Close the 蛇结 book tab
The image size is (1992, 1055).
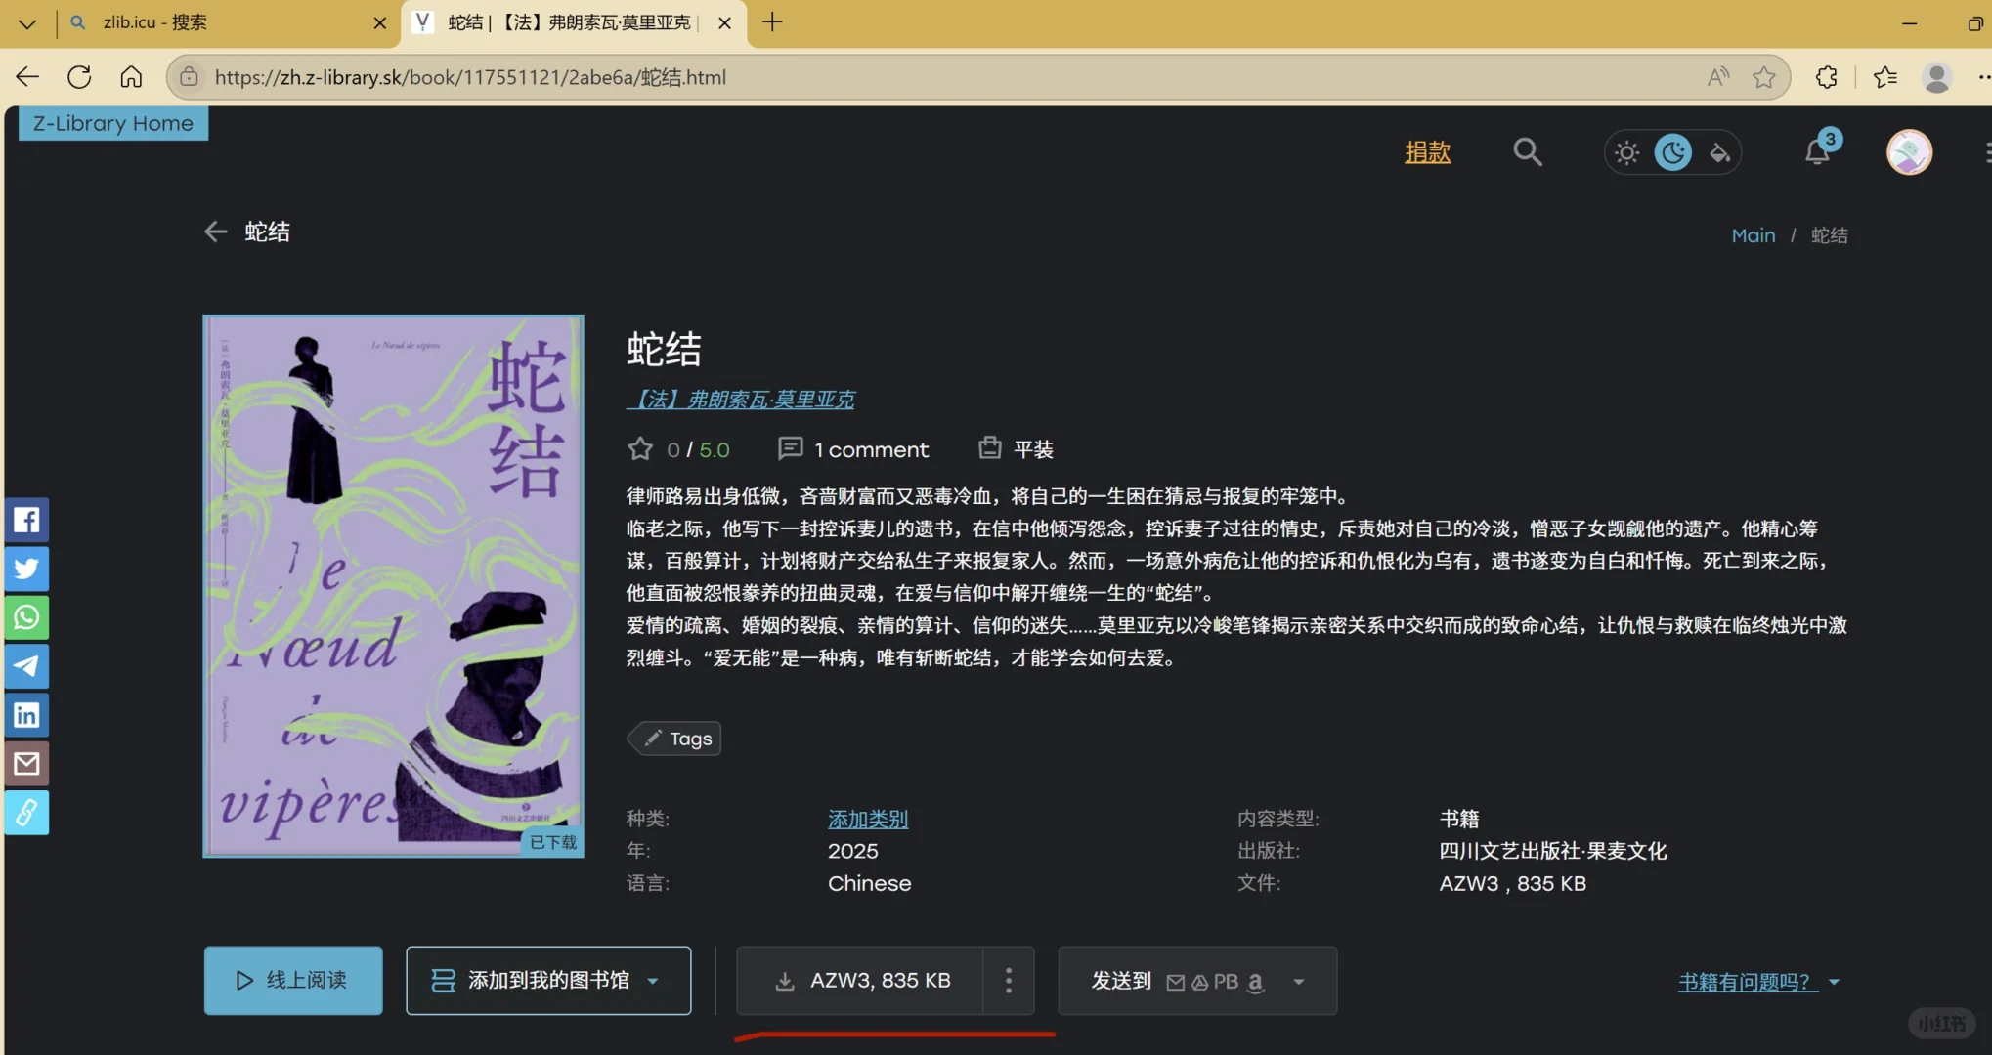tap(724, 22)
